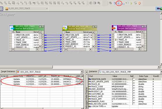Click the Datatype column header in Source Qualifier

87,32
